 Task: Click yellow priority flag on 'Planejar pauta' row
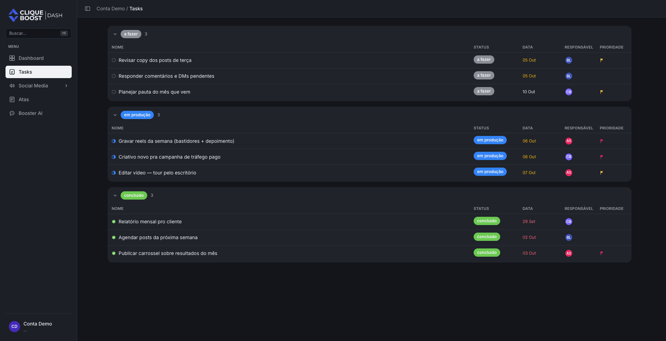pyautogui.click(x=602, y=92)
